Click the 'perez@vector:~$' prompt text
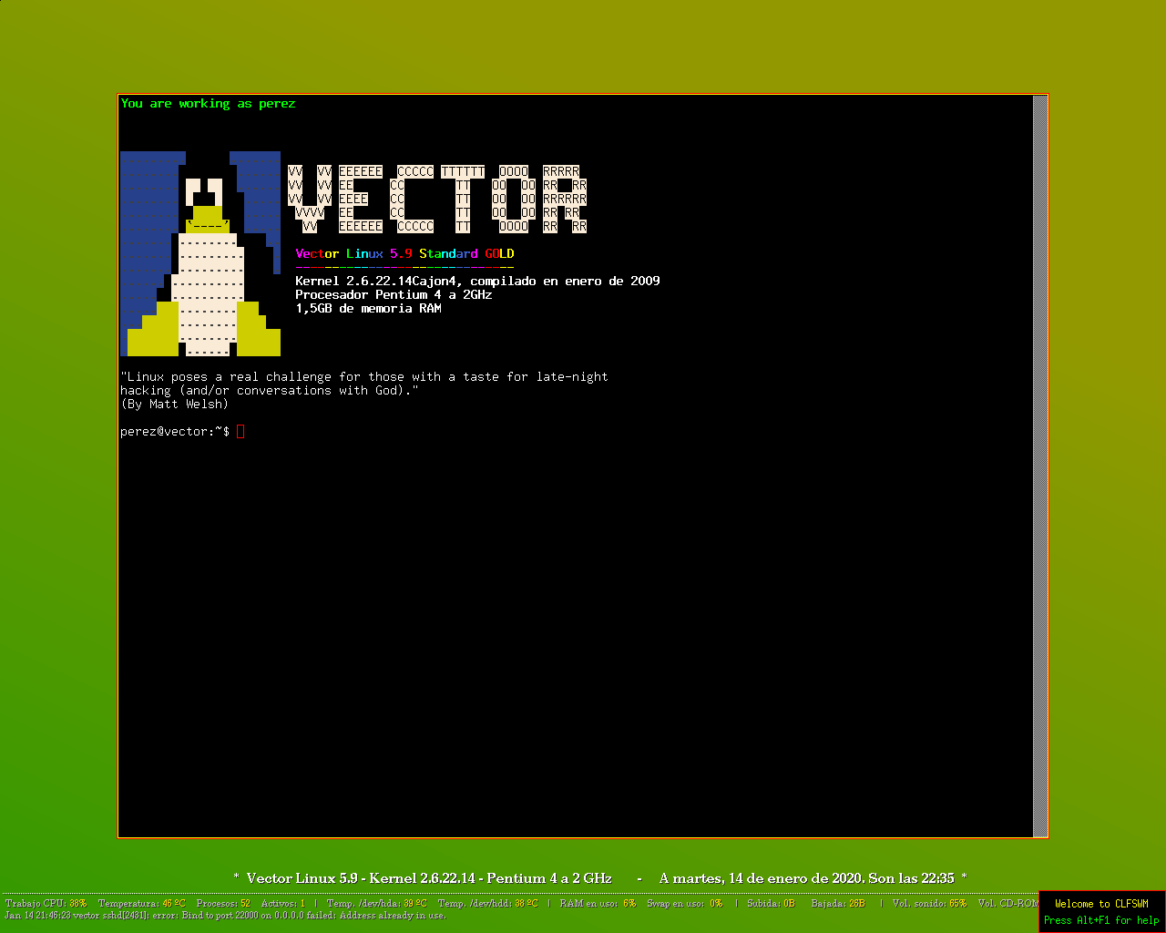 pos(175,431)
